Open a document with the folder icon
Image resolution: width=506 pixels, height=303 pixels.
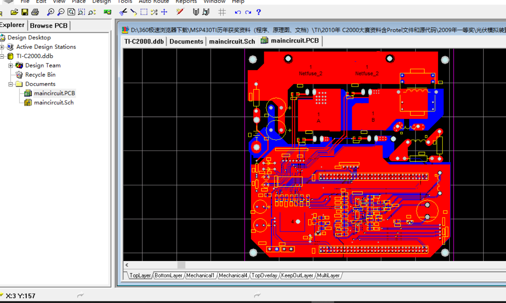click(14, 12)
